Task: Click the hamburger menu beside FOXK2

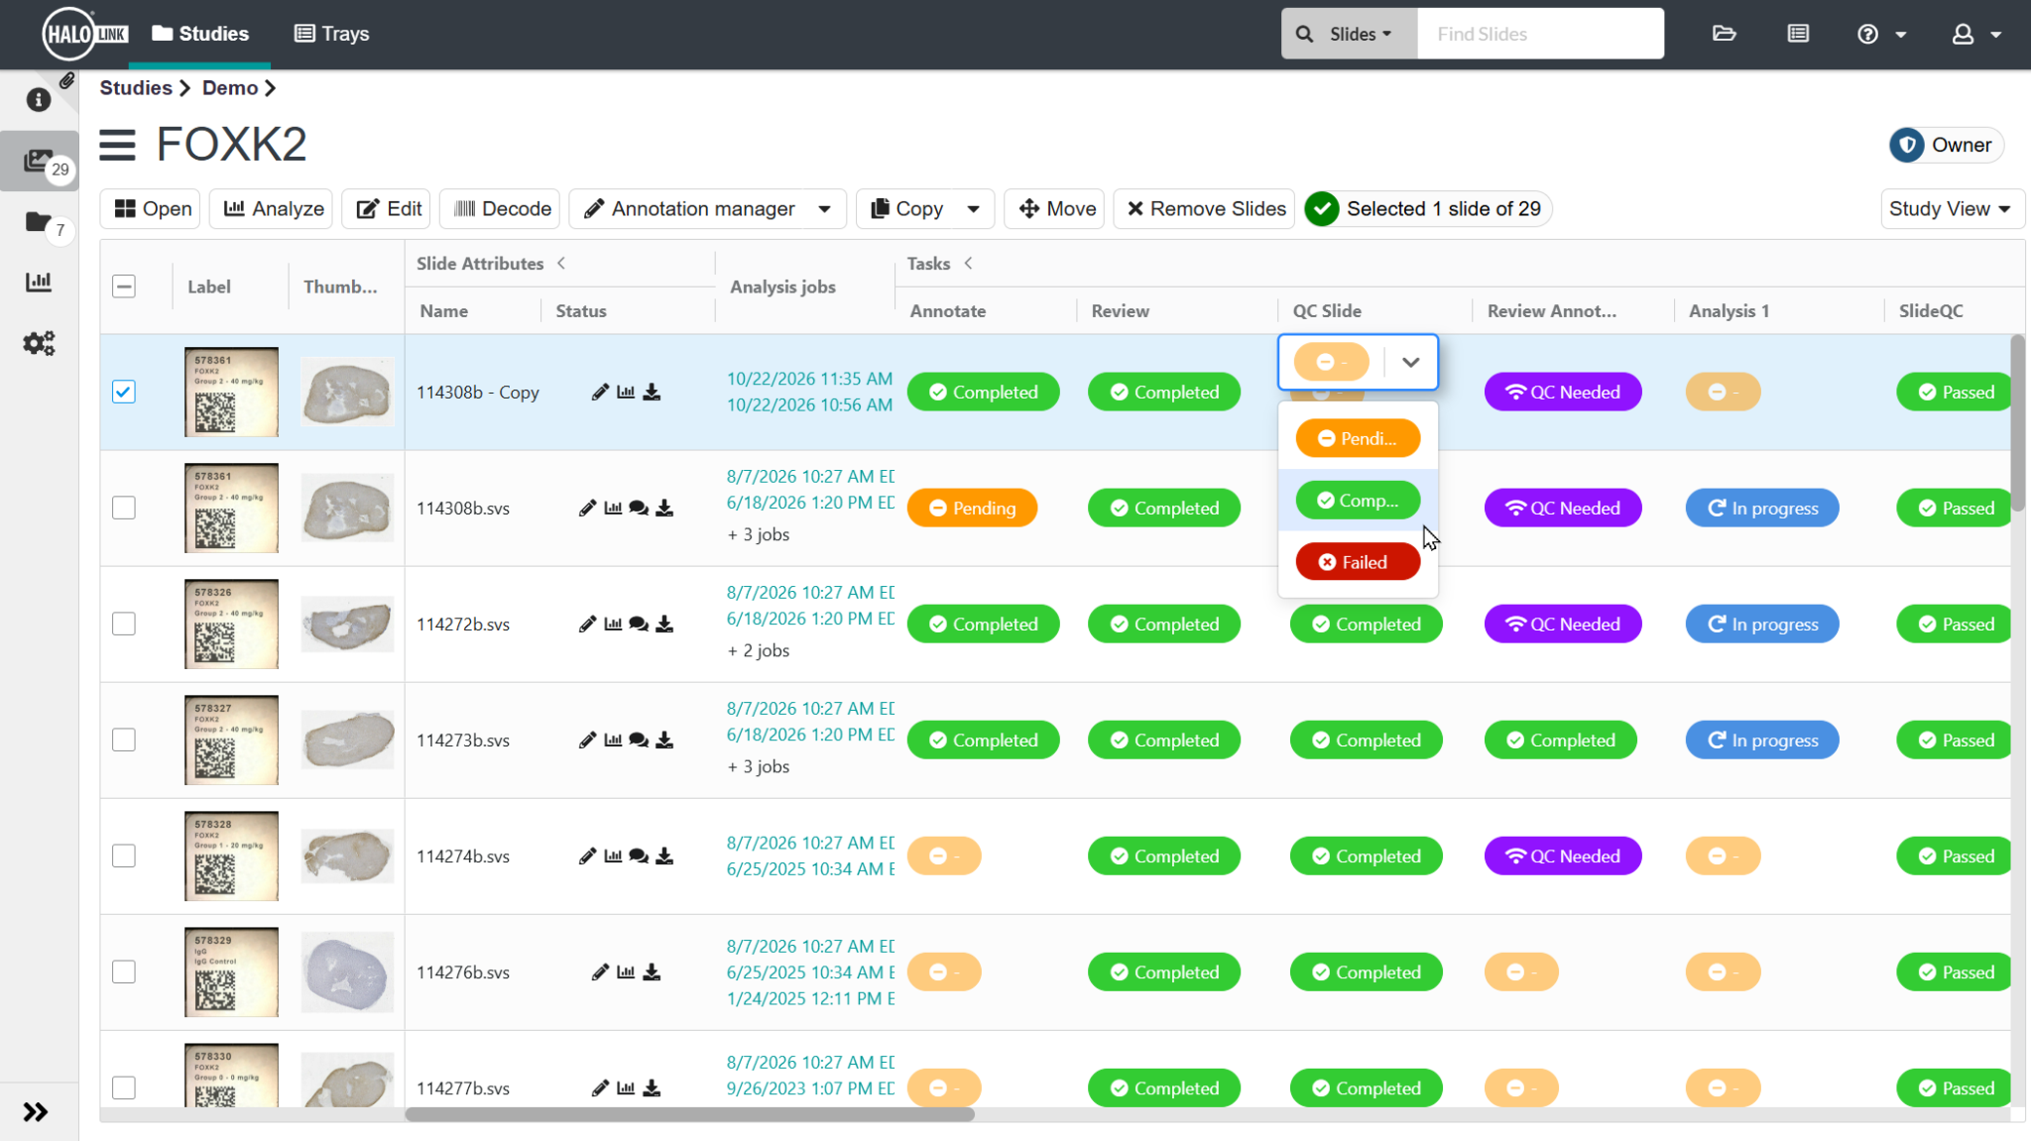Action: click(x=117, y=145)
